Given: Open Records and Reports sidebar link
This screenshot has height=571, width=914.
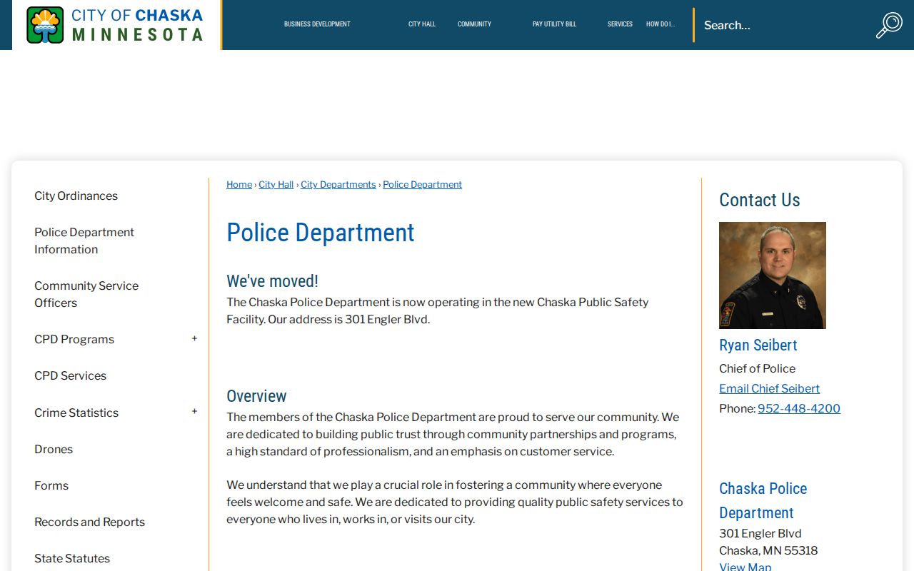Looking at the screenshot, I should click(x=89, y=522).
